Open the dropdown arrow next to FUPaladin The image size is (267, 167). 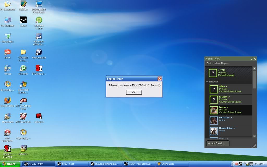(232, 118)
